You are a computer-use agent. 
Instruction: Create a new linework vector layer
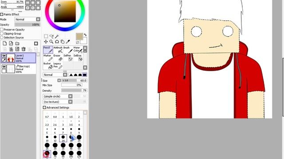11,43
